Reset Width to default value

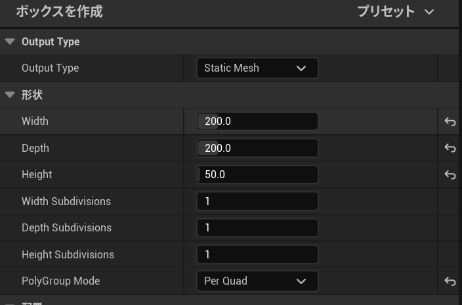450,122
